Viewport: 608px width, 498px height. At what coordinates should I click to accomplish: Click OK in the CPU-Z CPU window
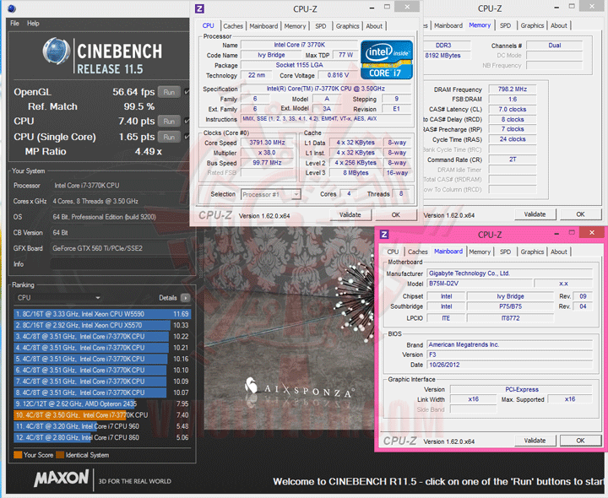tap(395, 214)
